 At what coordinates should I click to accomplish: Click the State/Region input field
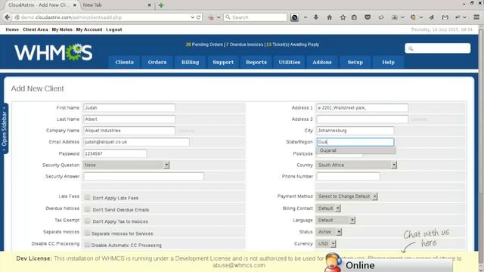pos(355,142)
